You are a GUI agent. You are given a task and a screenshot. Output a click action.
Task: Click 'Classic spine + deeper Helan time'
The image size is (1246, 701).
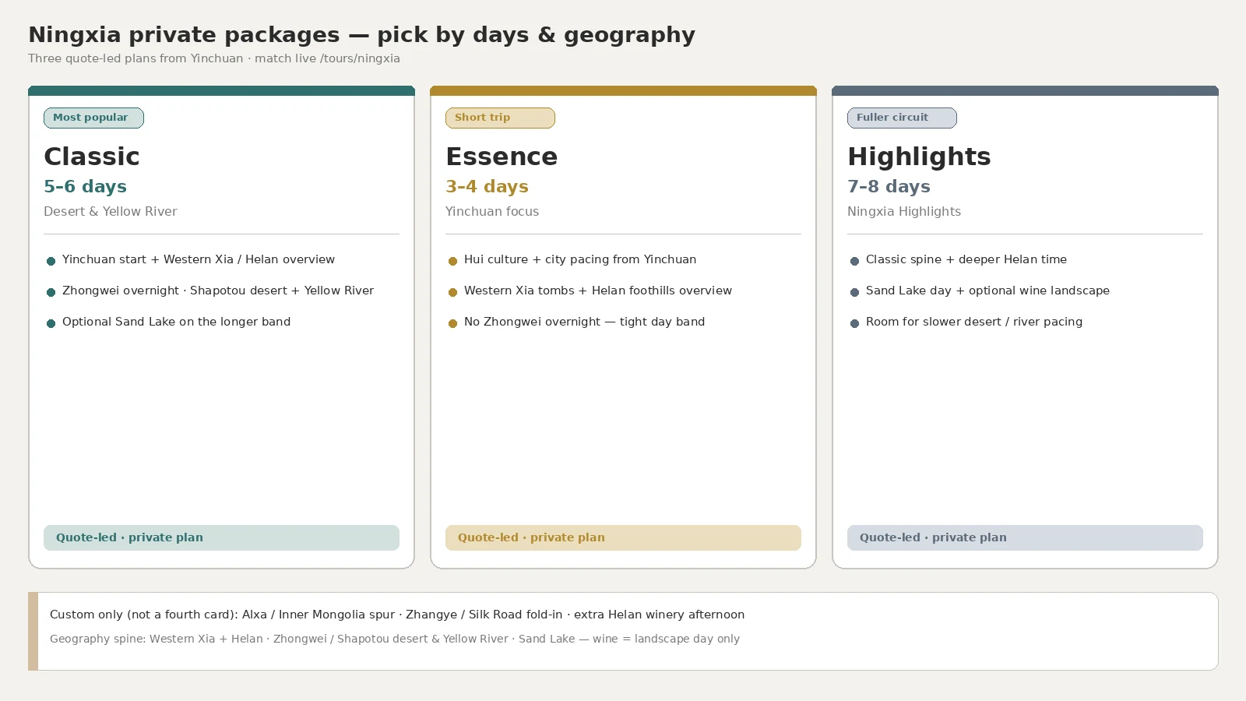(x=966, y=259)
